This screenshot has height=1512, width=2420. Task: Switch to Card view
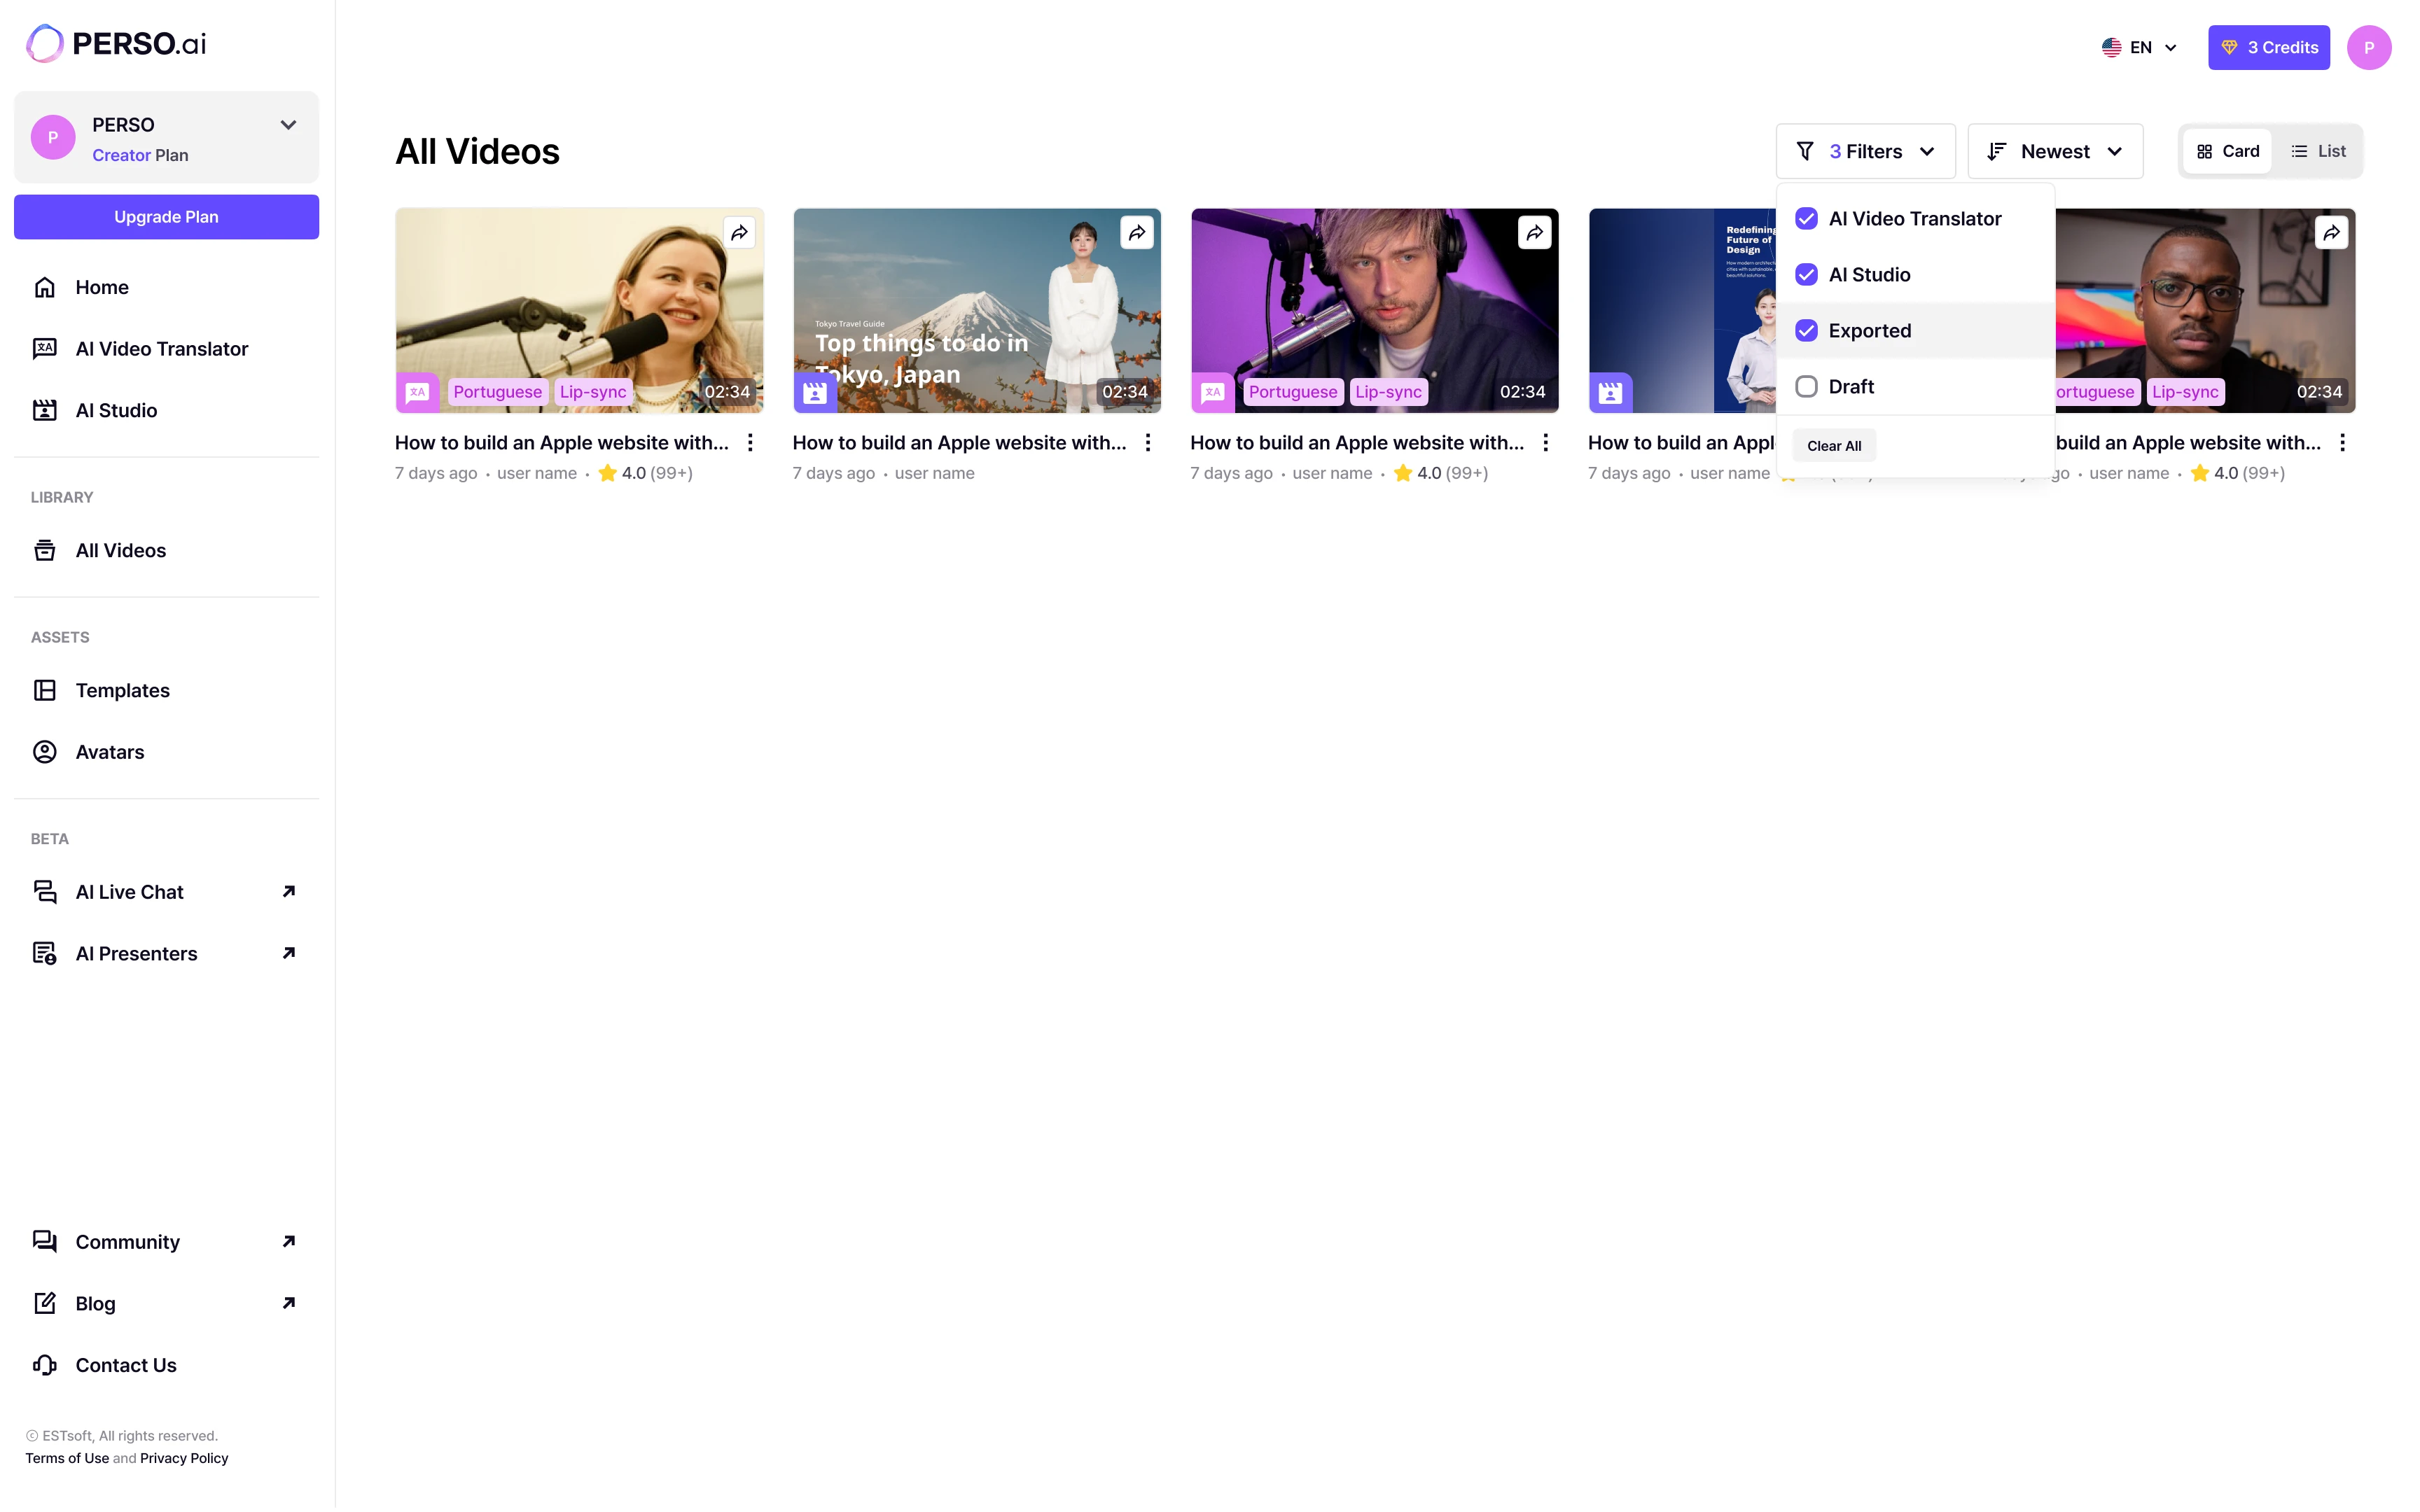pos(2227,151)
